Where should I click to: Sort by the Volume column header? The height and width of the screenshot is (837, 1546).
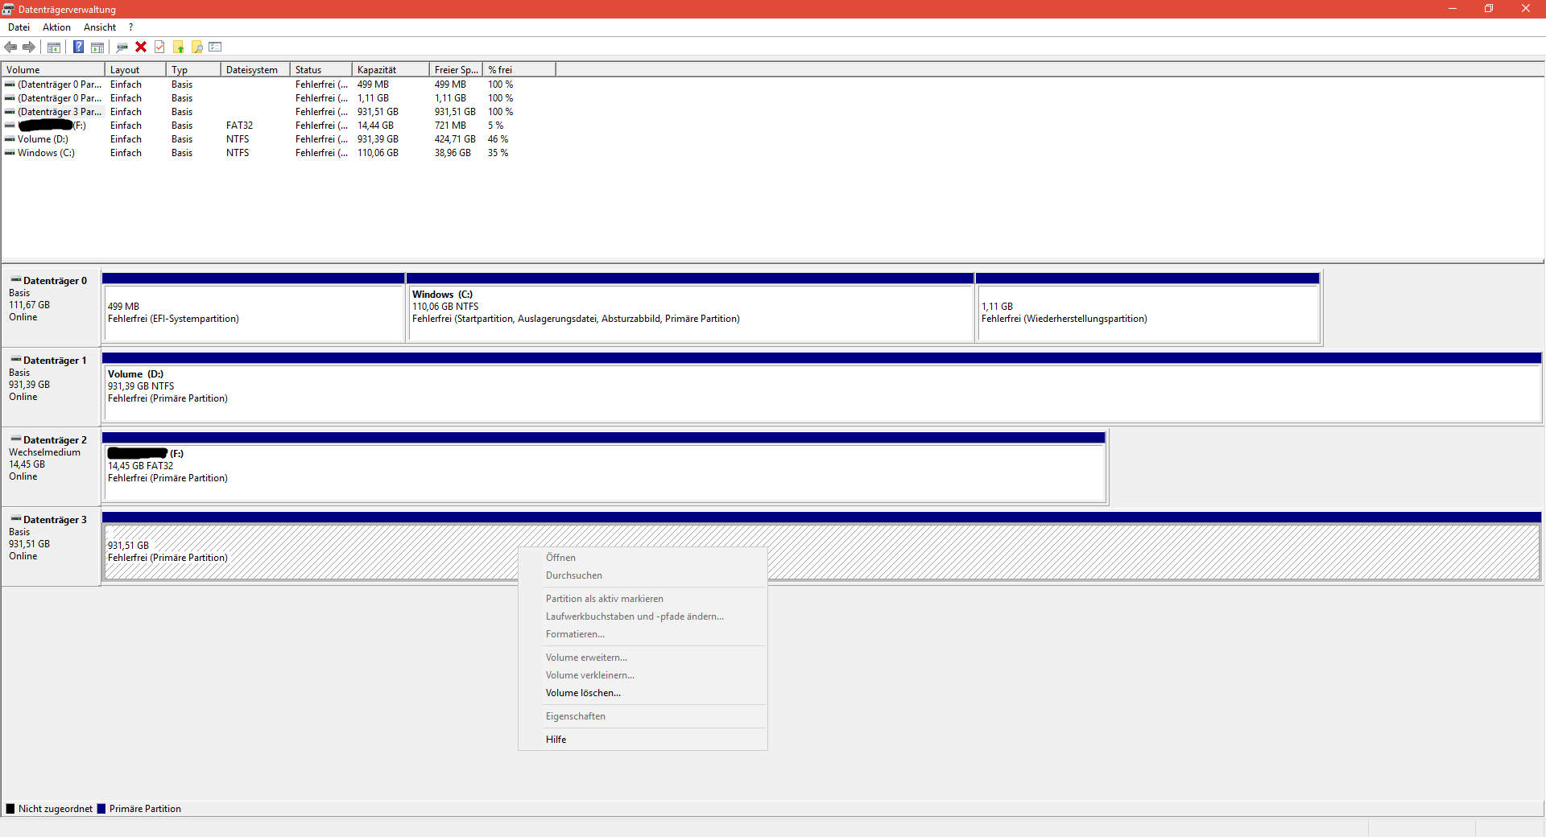(53, 70)
